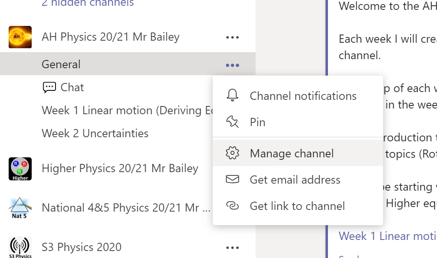
Task: Select the General channel
Action: [x=128, y=64]
